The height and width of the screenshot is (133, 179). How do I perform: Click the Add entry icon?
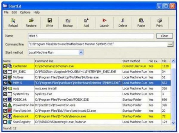[86, 21]
